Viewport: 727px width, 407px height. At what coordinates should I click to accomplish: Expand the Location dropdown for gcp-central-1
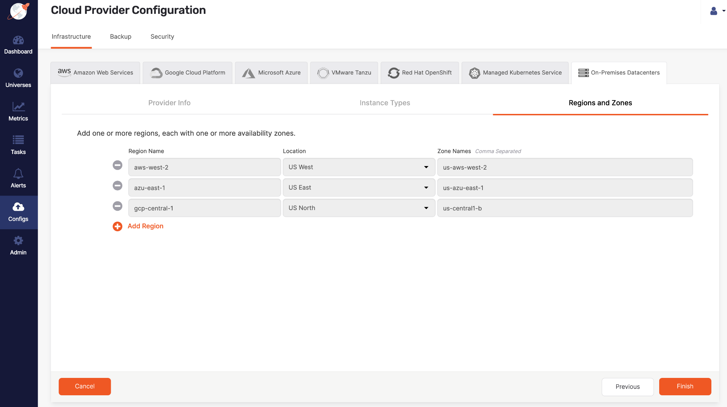point(425,208)
